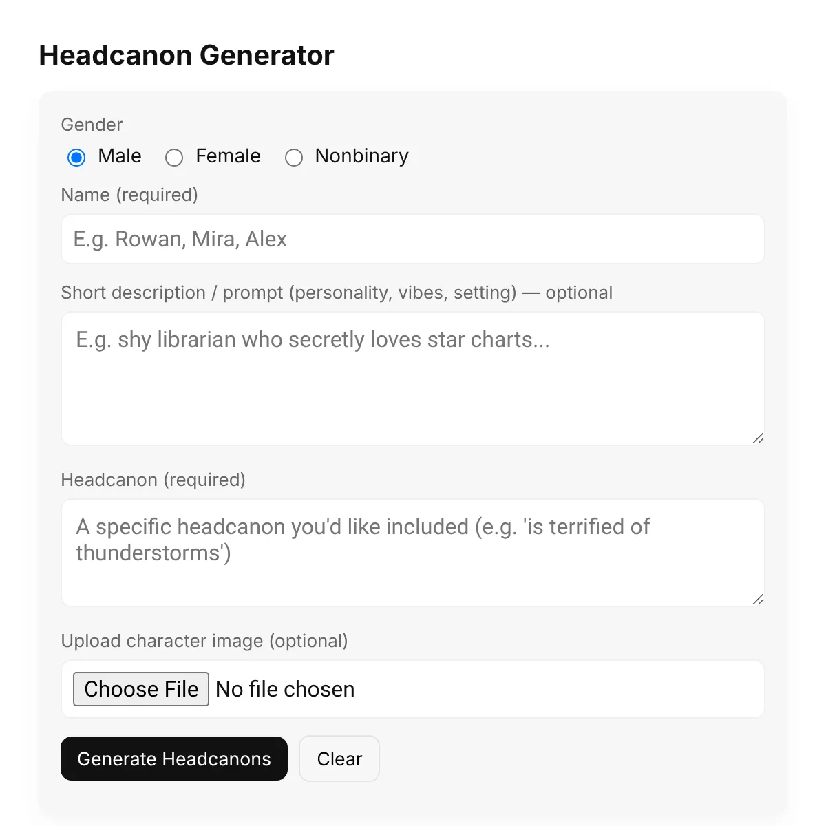Click the description textarea resize grip
This screenshot has height=826, width=826.
tap(759, 438)
